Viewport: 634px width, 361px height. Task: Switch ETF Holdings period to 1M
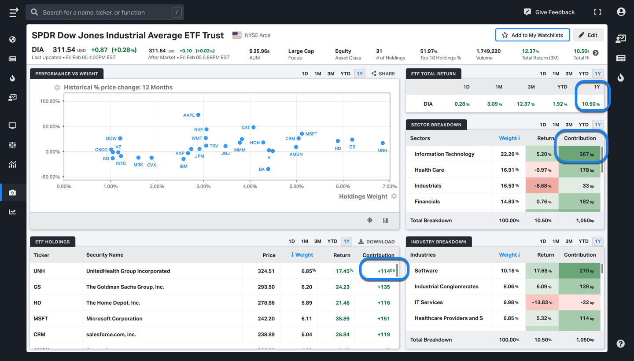pos(305,241)
